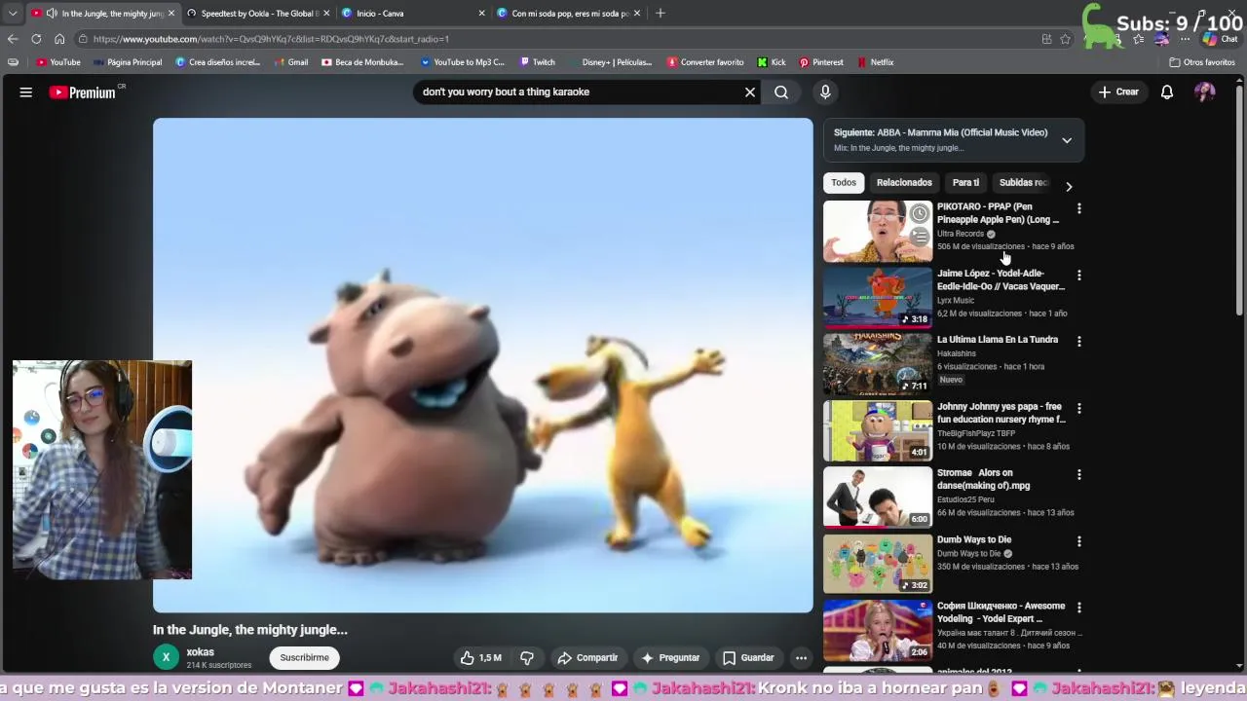Click the magnifier search button
Image resolution: width=1247 pixels, height=701 pixels.
[781, 92]
